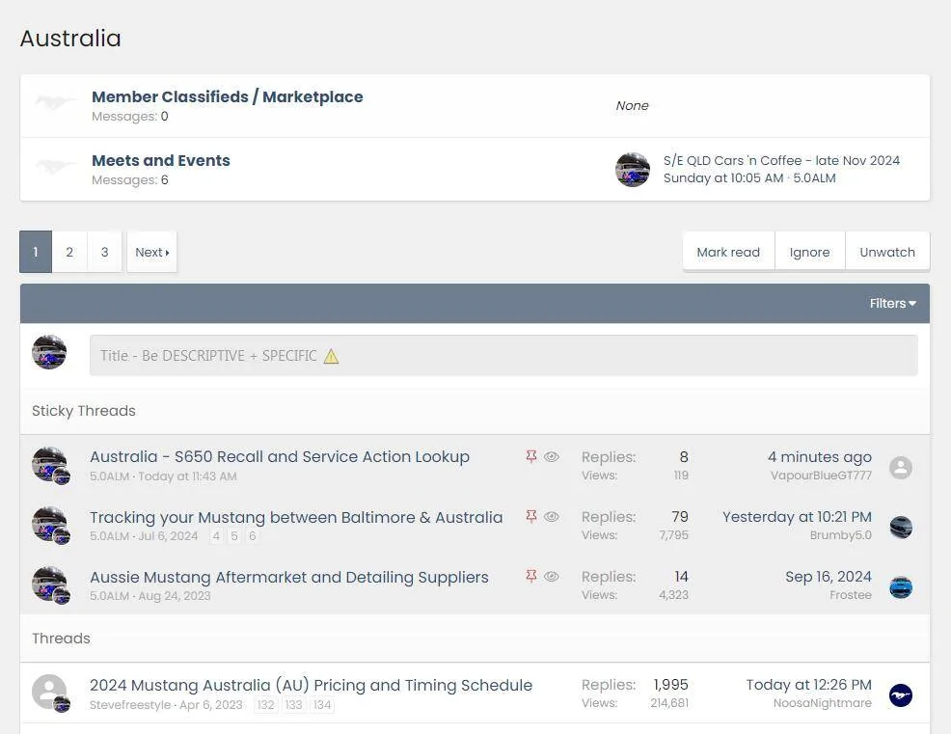Focus the new thread title field
951x734 pixels.
(x=503, y=356)
